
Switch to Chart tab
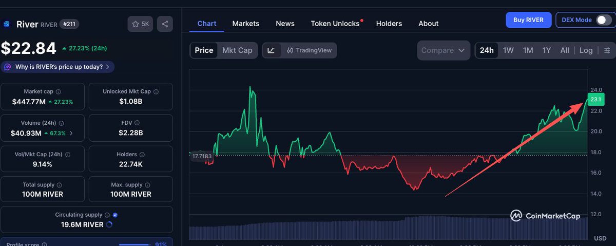point(207,24)
